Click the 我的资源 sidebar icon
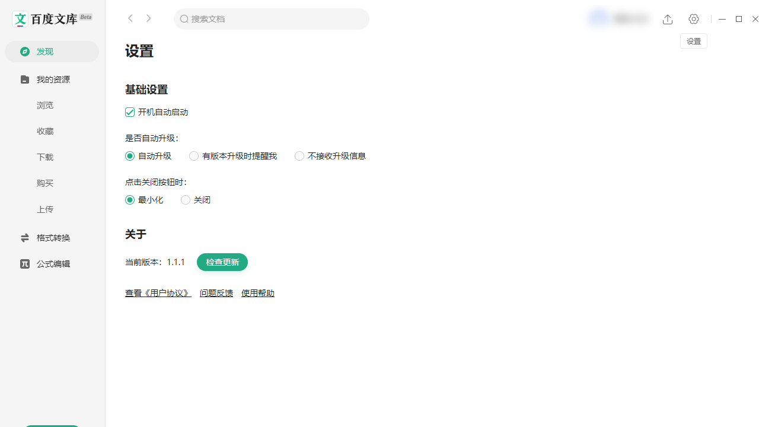 tap(24, 79)
